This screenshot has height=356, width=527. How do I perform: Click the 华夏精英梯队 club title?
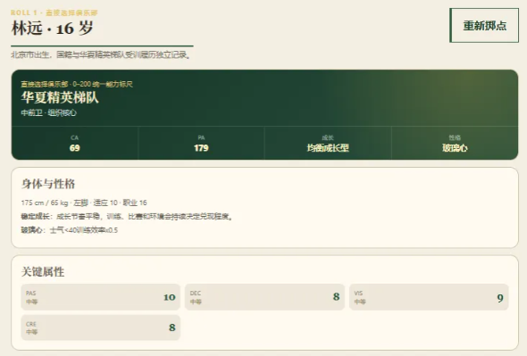point(60,97)
